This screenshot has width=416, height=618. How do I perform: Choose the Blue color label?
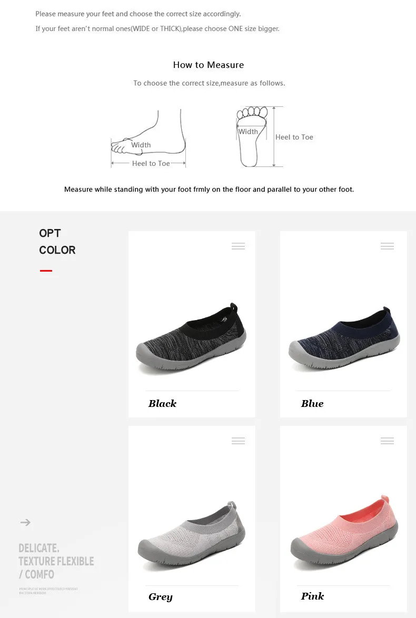point(312,404)
